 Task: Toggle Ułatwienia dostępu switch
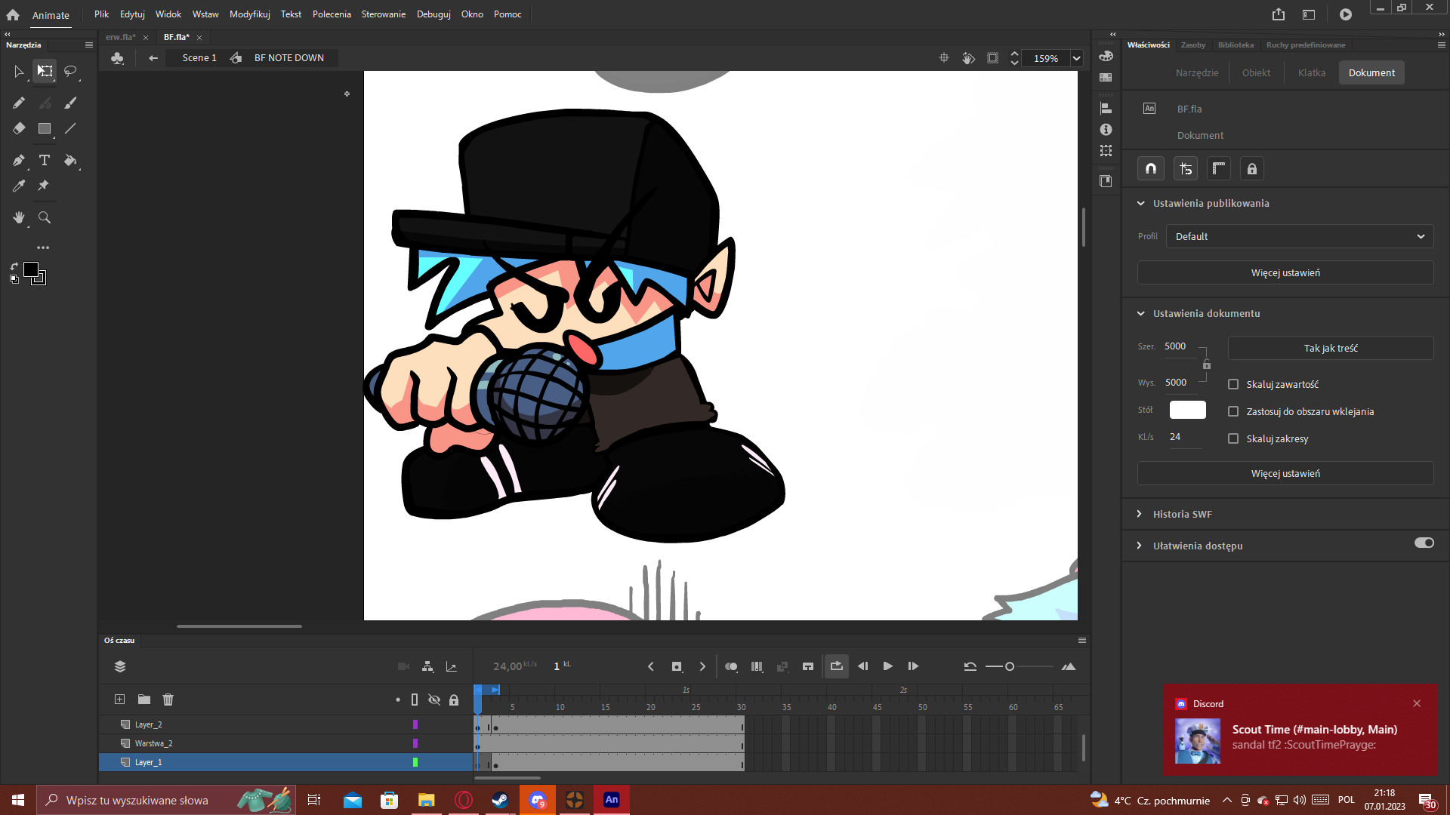point(1424,543)
